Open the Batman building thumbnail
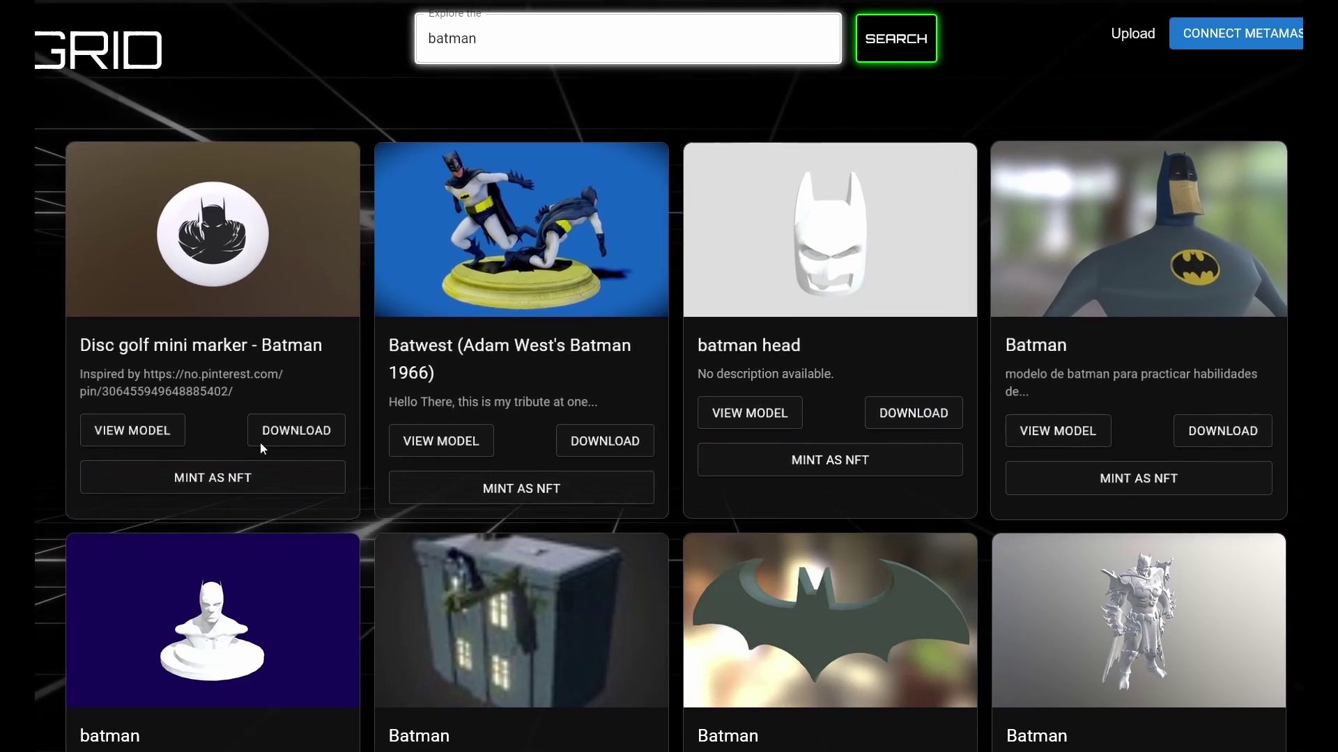This screenshot has width=1338, height=752. tap(521, 620)
